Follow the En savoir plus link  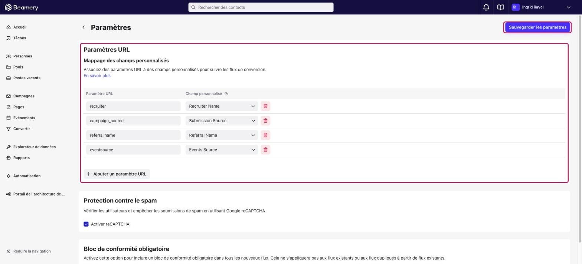click(97, 76)
